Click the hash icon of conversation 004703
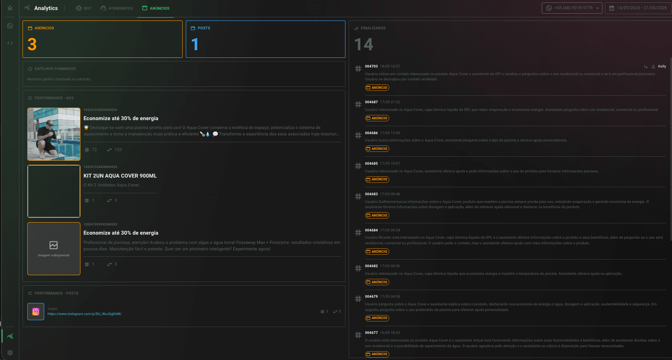The width and height of the screenshot is (672, 360). coord(358,69)
